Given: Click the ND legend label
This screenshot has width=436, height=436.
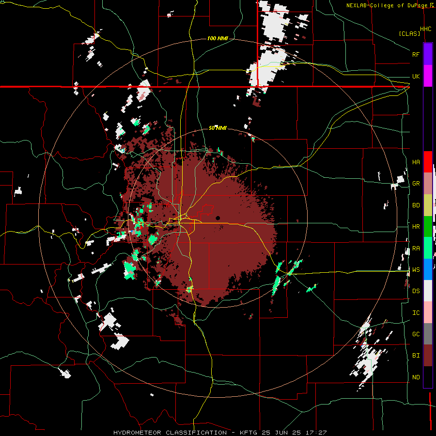Looking at the screenshot, I should pyautogui.click(x=416, y=377).
